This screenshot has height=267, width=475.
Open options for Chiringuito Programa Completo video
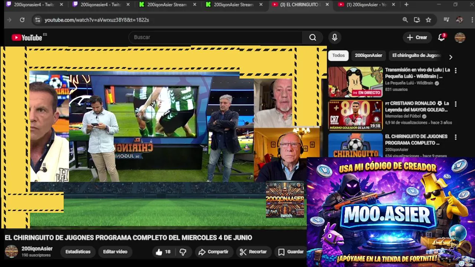(456, 137)
